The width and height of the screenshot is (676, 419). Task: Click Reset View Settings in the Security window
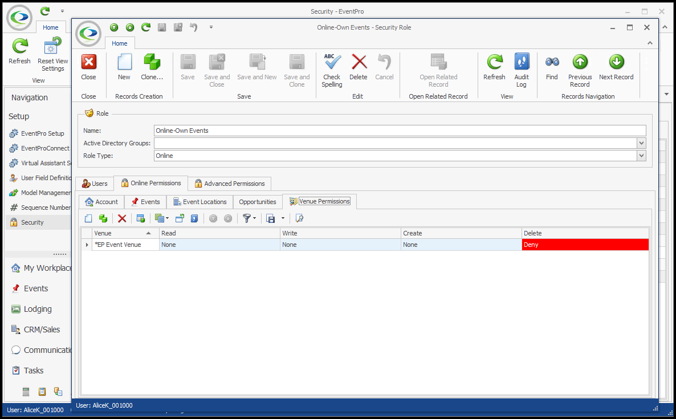(x=52, y=54)
